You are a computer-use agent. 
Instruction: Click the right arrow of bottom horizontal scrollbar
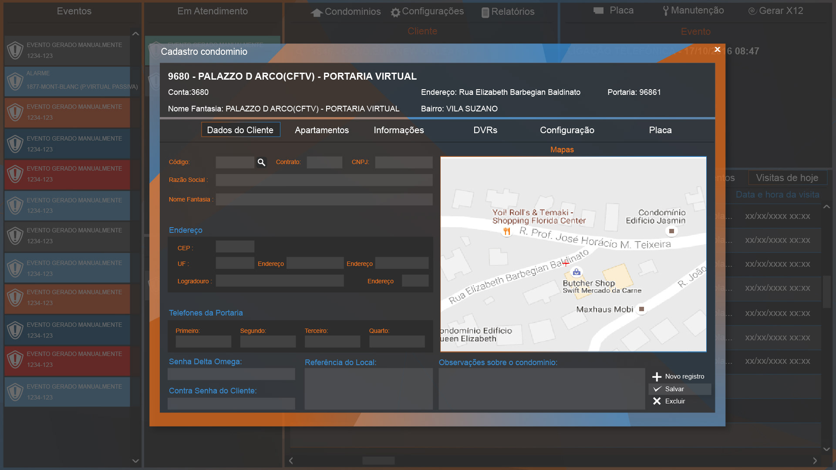tap(815, 460)
